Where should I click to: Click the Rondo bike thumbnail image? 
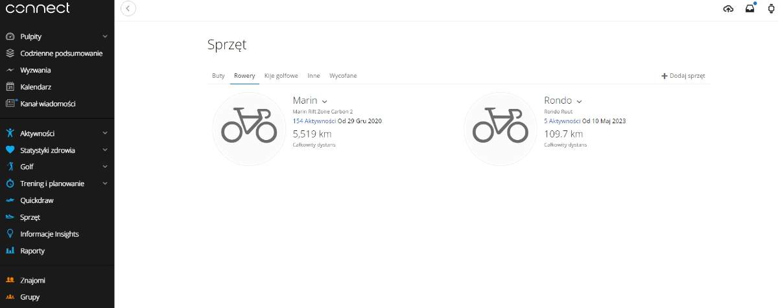501,128
